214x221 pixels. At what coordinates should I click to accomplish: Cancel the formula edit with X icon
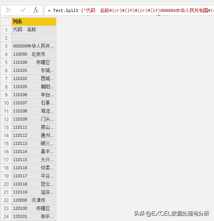[x=8, y=10]
